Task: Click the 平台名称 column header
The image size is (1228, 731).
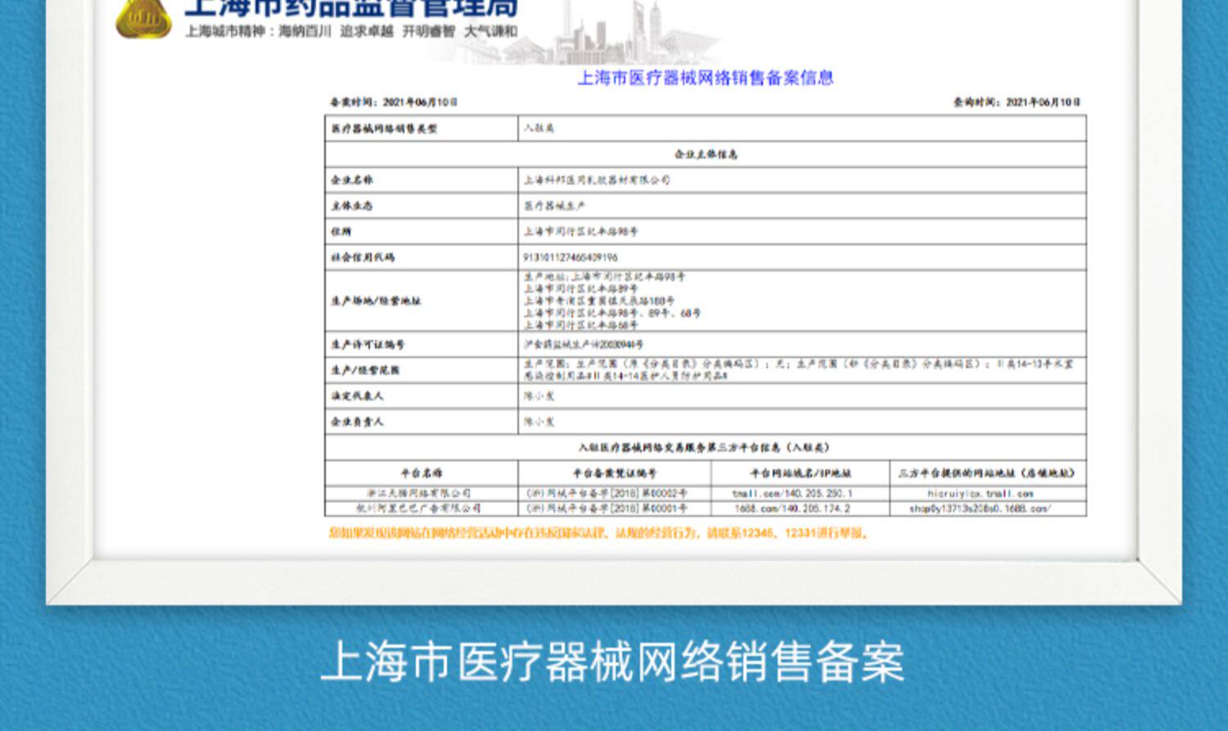Action: [422, 473]
